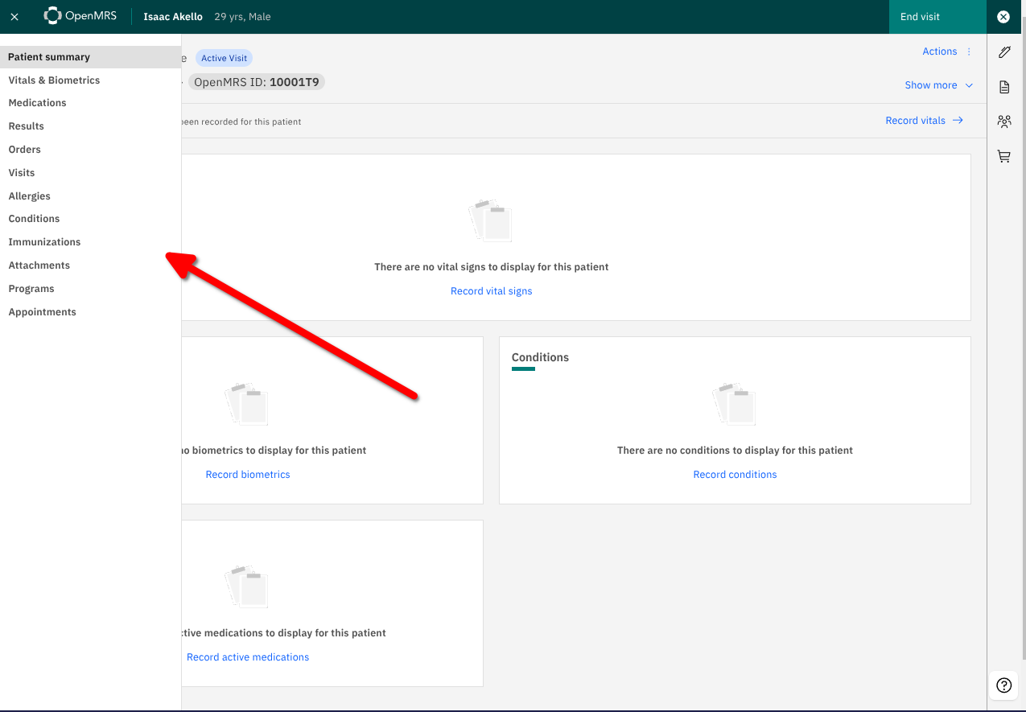The width and height of the screenshot is (1026, 712).
Task: Click the Active Visit tag
Action: (x=225, y=59)
